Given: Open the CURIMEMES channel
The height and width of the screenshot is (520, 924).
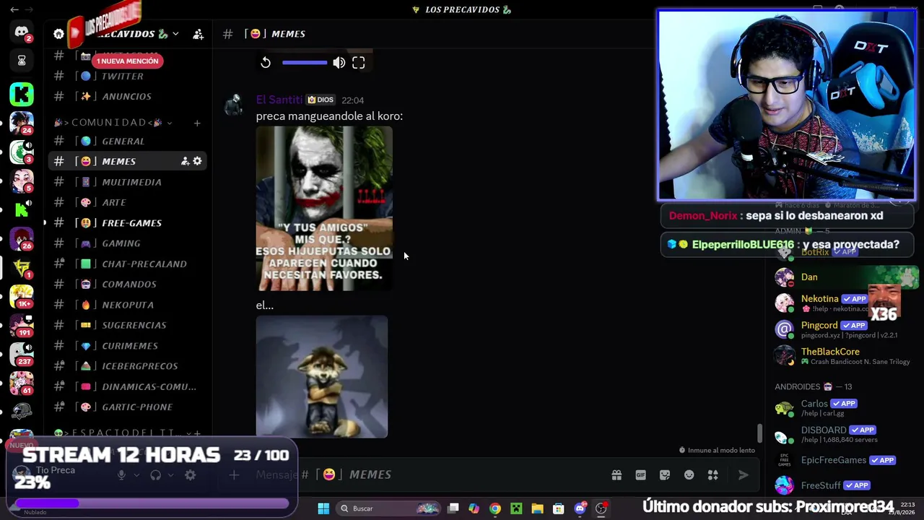Looking at the screenshot, I should [x=130, y=345].
